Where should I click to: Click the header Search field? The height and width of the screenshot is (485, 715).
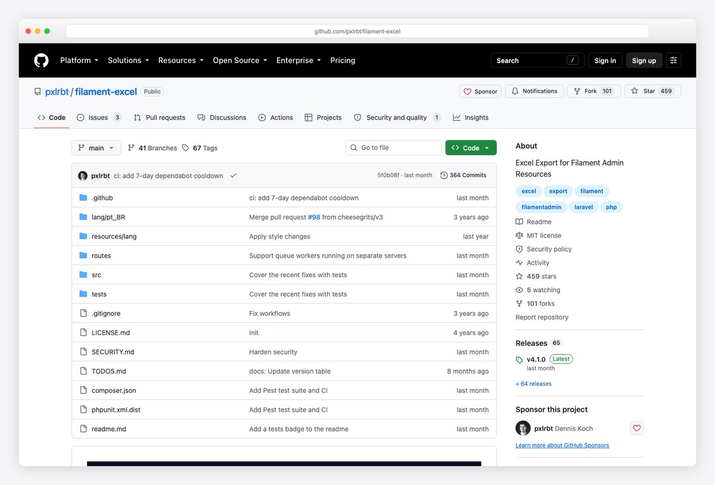point(537,60)
